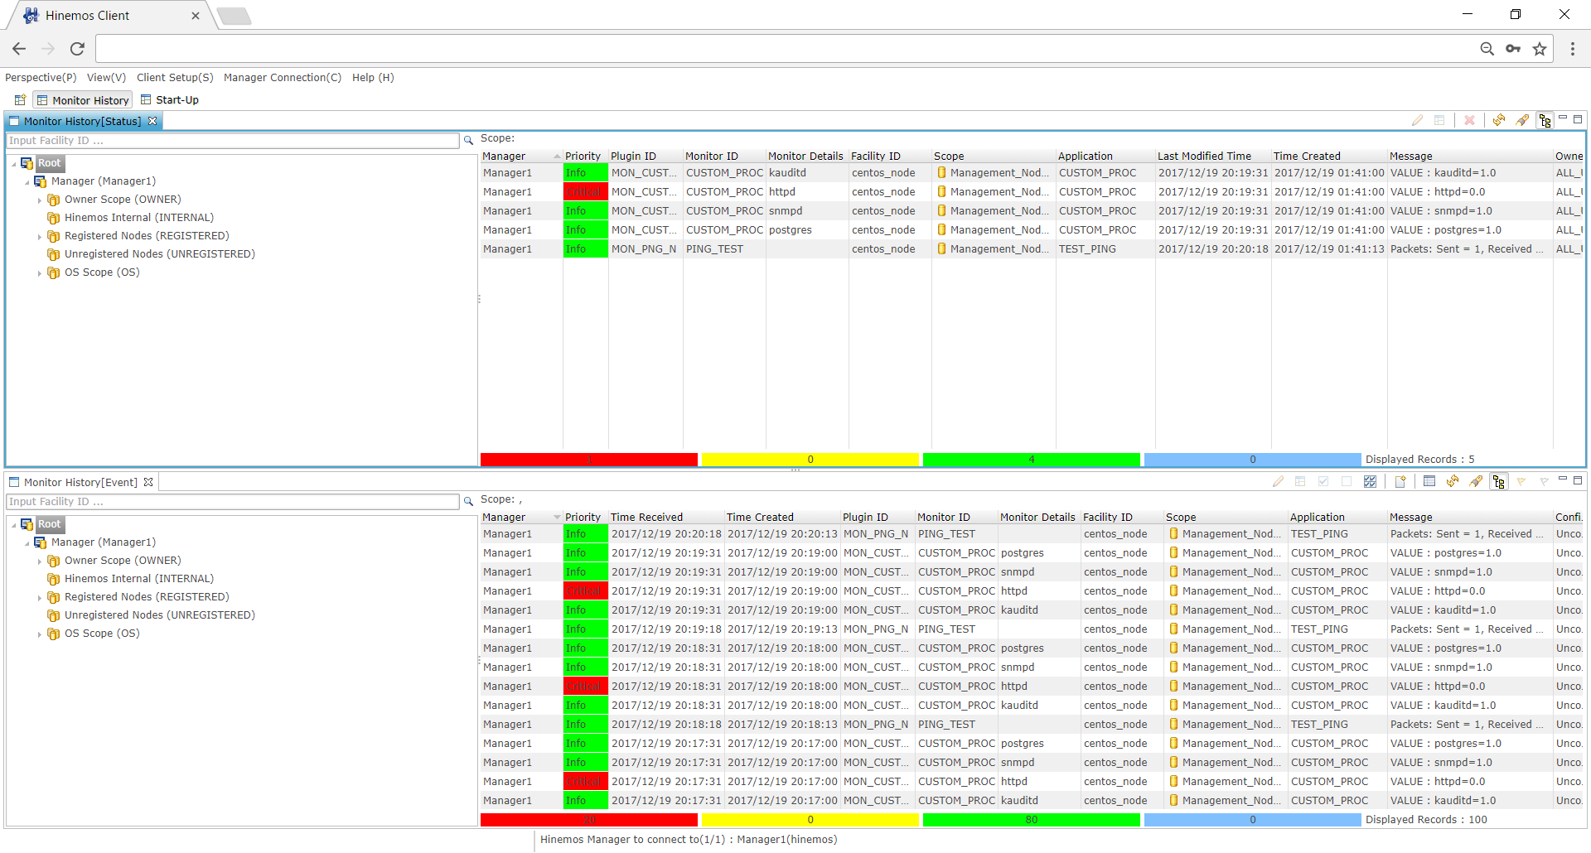Collapse Manager (Manager1) in the Status tree

(x=27, y=182)
